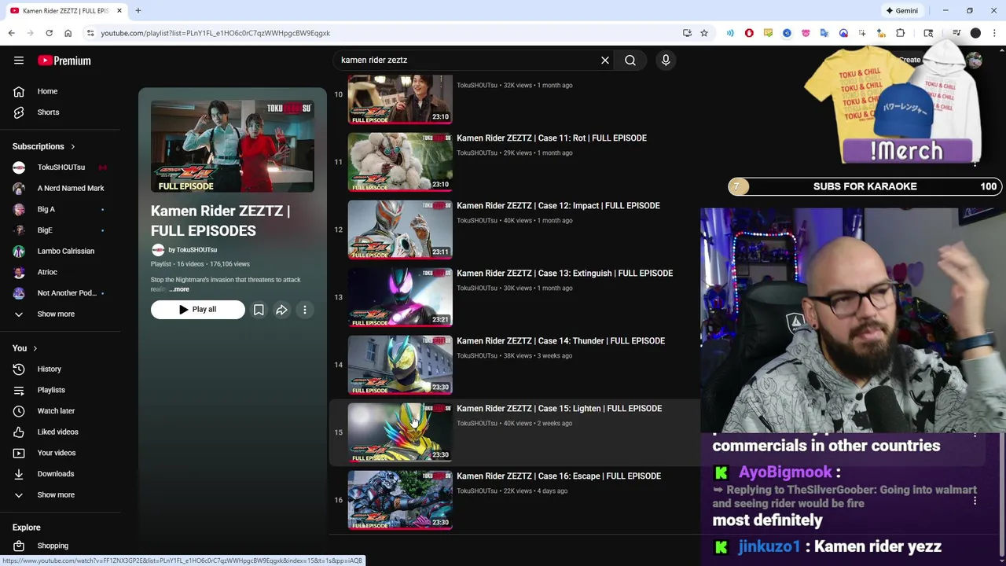1006x566 pixels.
Task: Click the playlist cover image
Action: (233, 146)
